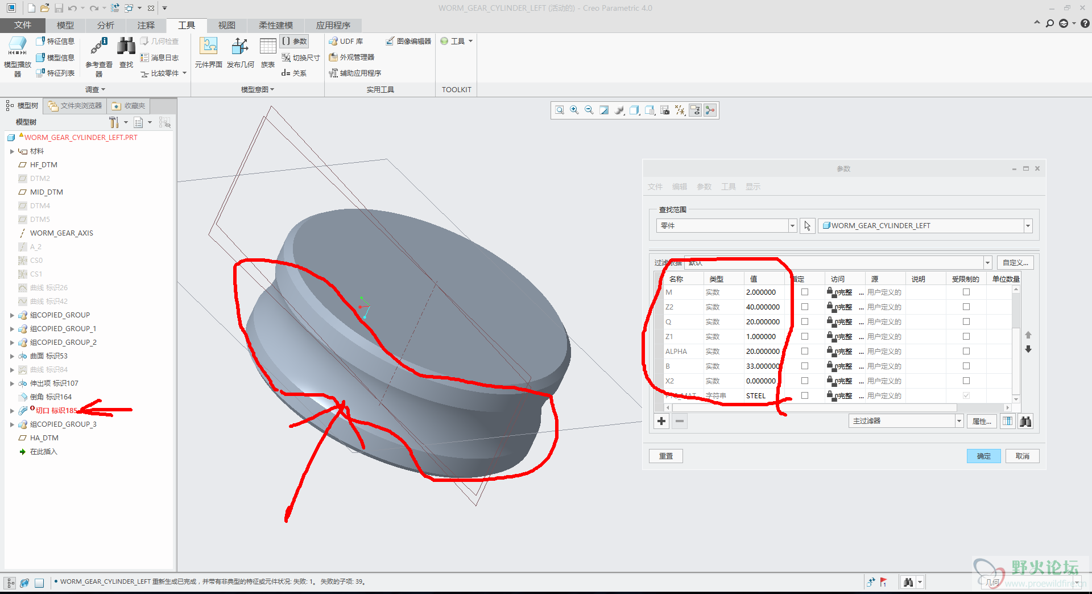
Task: Open 特征信息 feature info
Action: click(x=55, y=41)
